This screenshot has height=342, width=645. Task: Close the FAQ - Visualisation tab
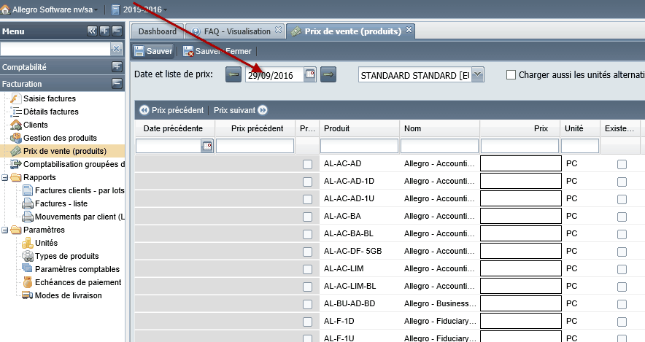pyautogui.click(x=279, y=30)
